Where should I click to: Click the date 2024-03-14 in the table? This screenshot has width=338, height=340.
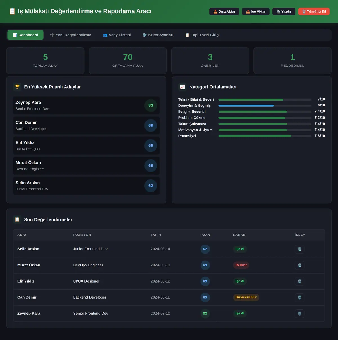160,249
